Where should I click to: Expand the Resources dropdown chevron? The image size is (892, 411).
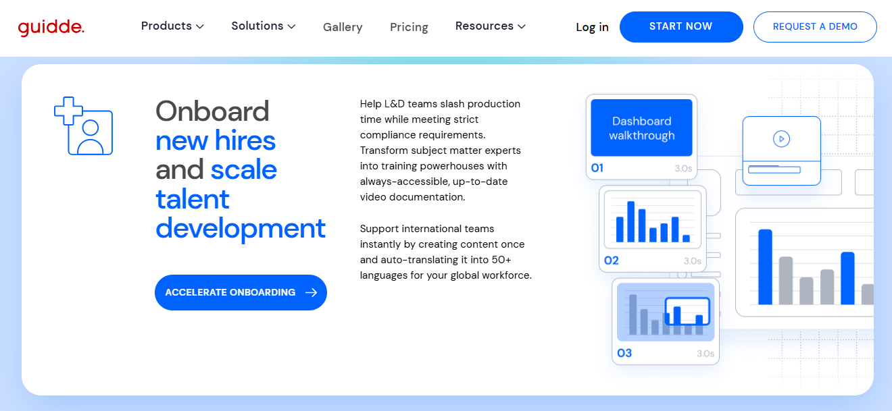click(522, 26)
